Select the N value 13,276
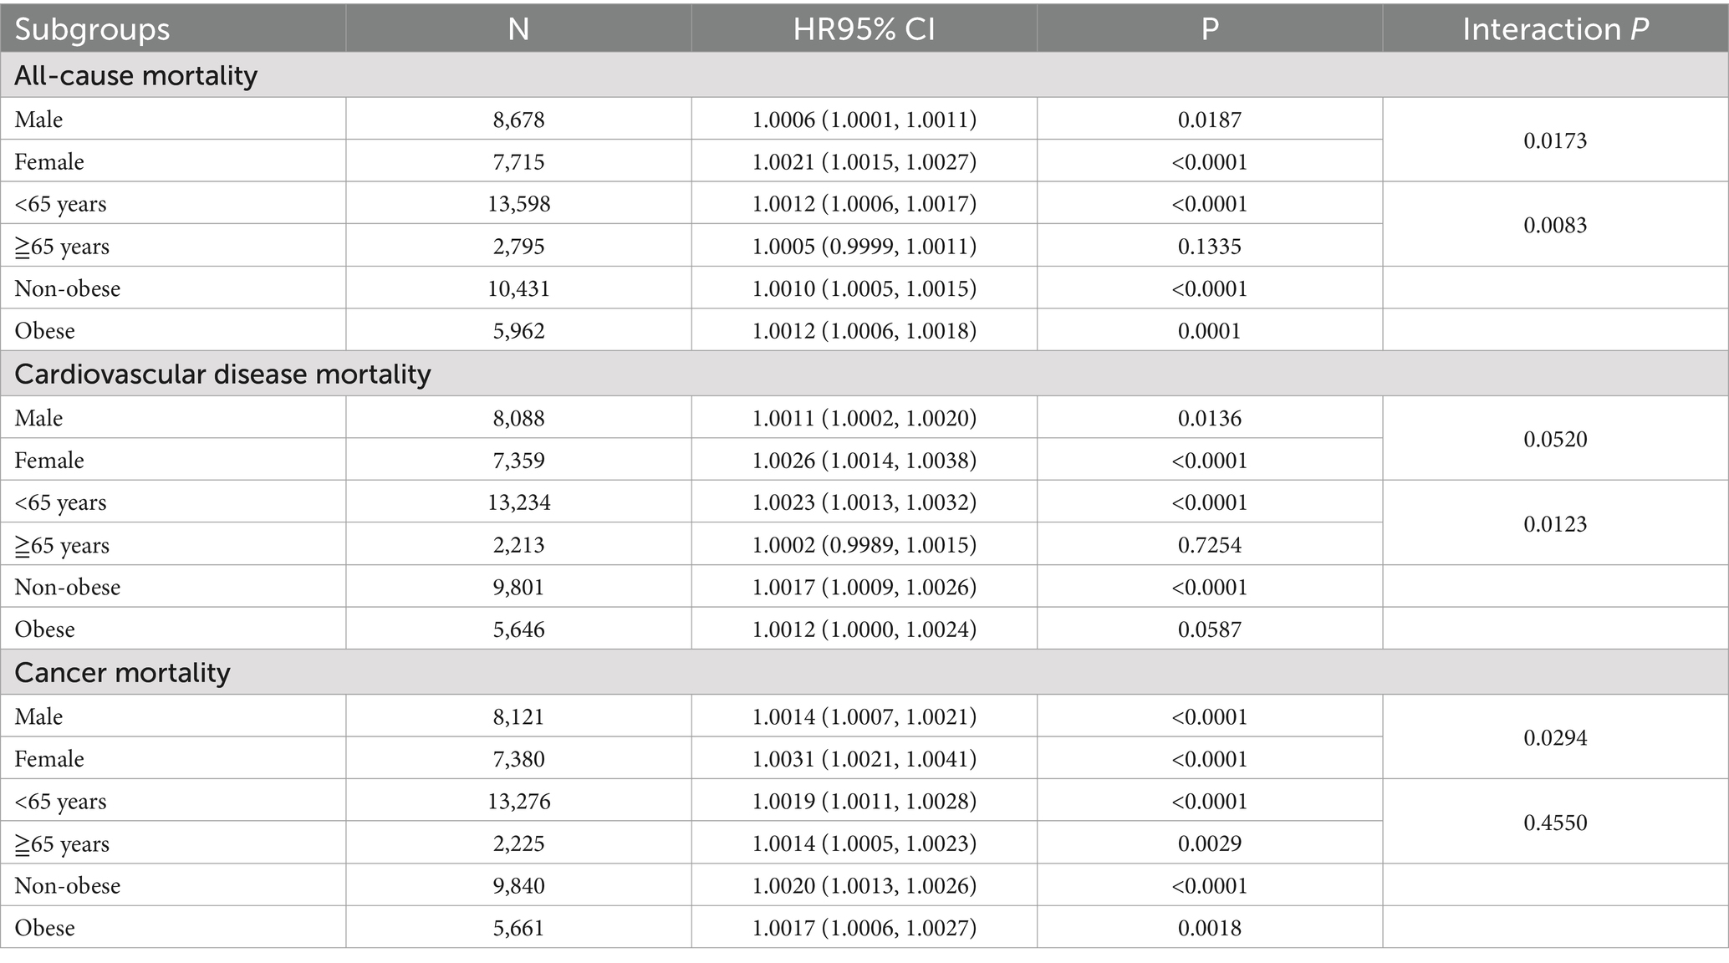 (518, 801)
